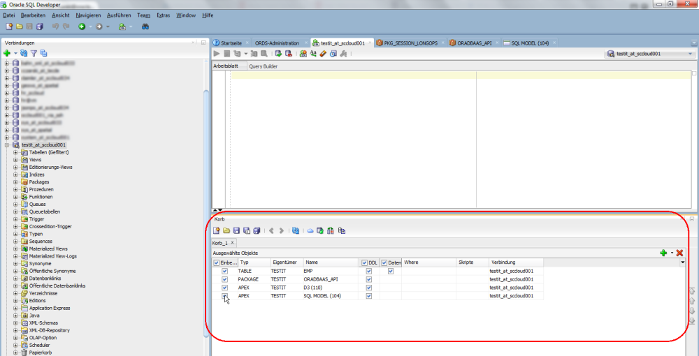
Task: Click the gray Forward navigation icon
Action: point(99,27)
